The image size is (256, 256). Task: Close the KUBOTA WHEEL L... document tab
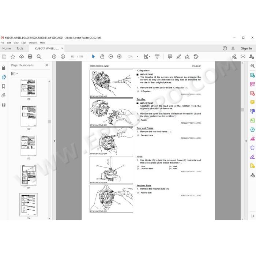pyautogui.click(x=62, y=48)
